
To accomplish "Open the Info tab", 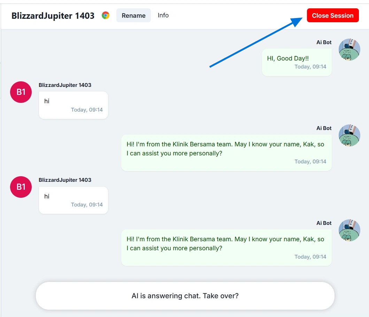I will click(163, 15).
